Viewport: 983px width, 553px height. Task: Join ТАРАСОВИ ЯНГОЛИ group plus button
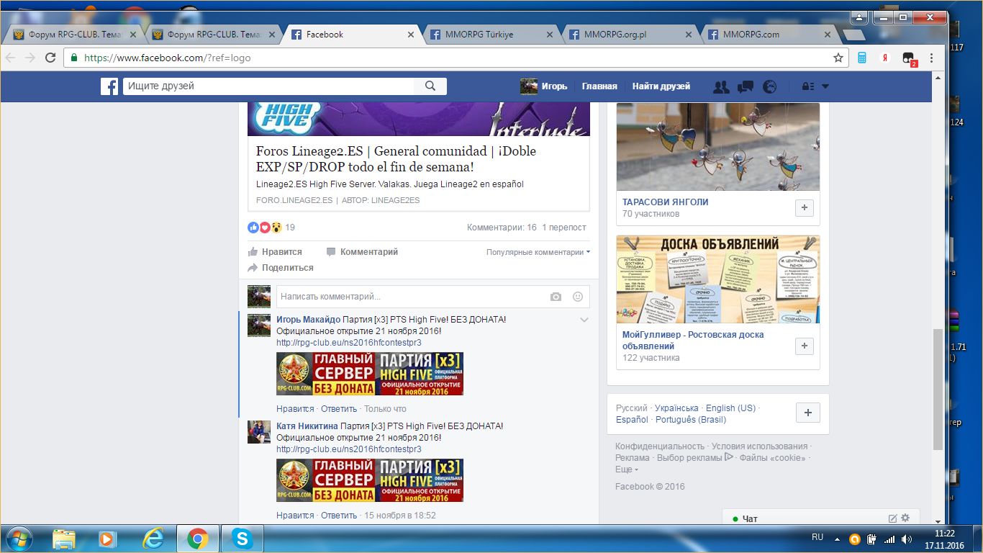point(804,208)
